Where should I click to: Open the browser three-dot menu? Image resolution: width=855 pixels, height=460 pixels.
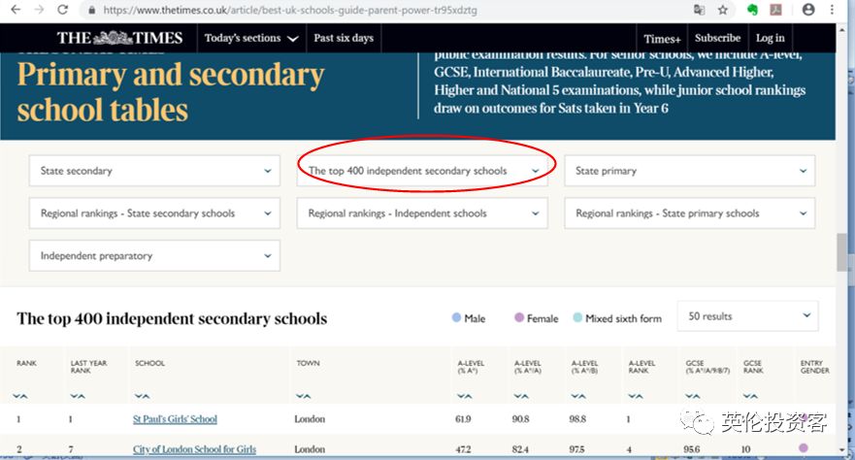coord(832,10)
